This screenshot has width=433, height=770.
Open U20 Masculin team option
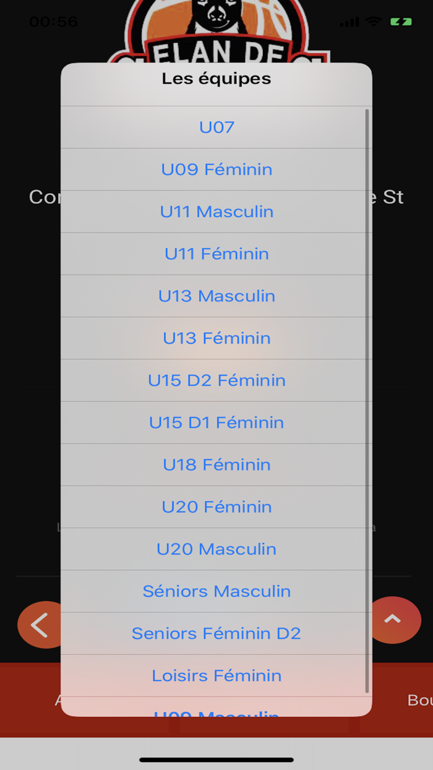pos(216,549)
